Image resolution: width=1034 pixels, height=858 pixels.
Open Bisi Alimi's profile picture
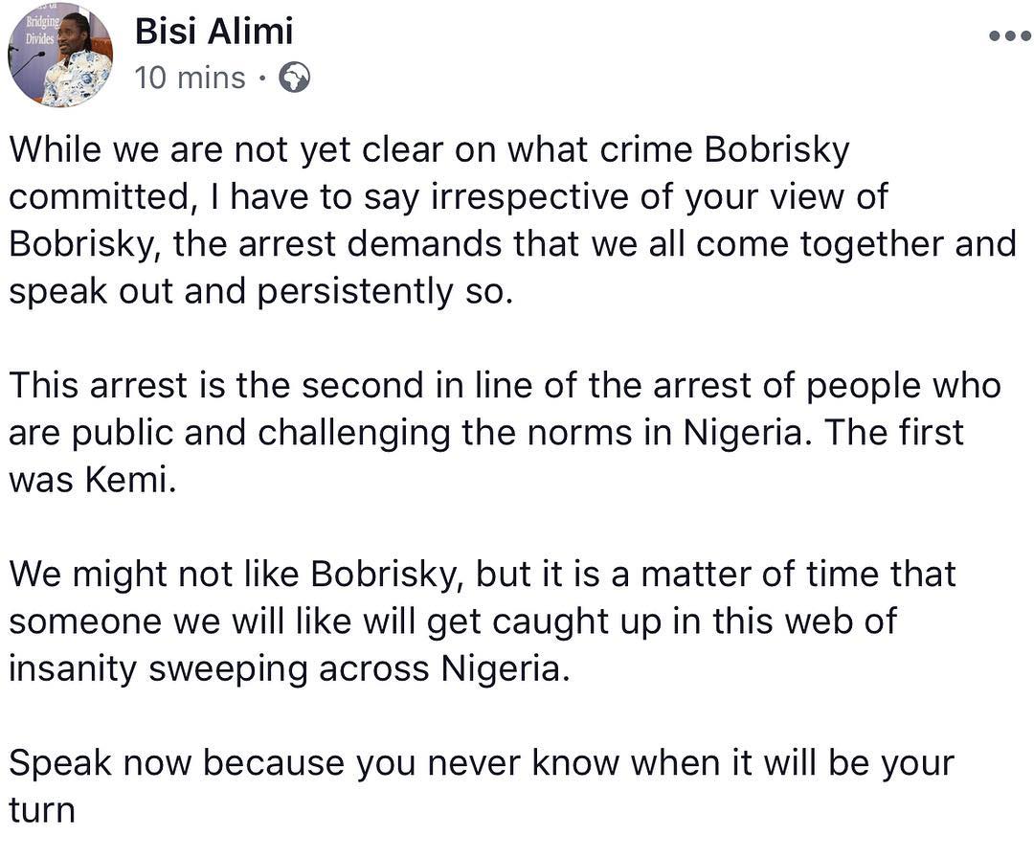(60, 57)
